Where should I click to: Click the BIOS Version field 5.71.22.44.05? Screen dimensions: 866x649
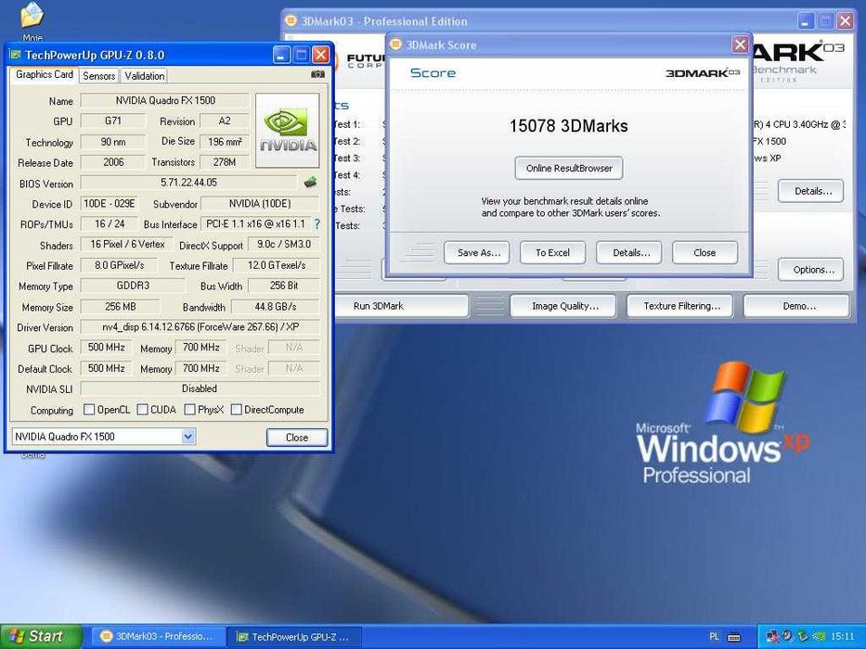click(x=188, y=183)
